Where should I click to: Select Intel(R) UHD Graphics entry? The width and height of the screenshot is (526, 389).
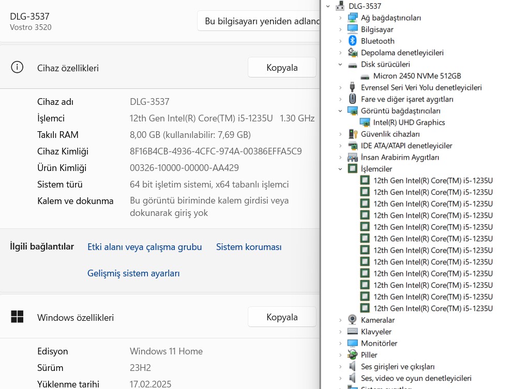click(409, 122)
